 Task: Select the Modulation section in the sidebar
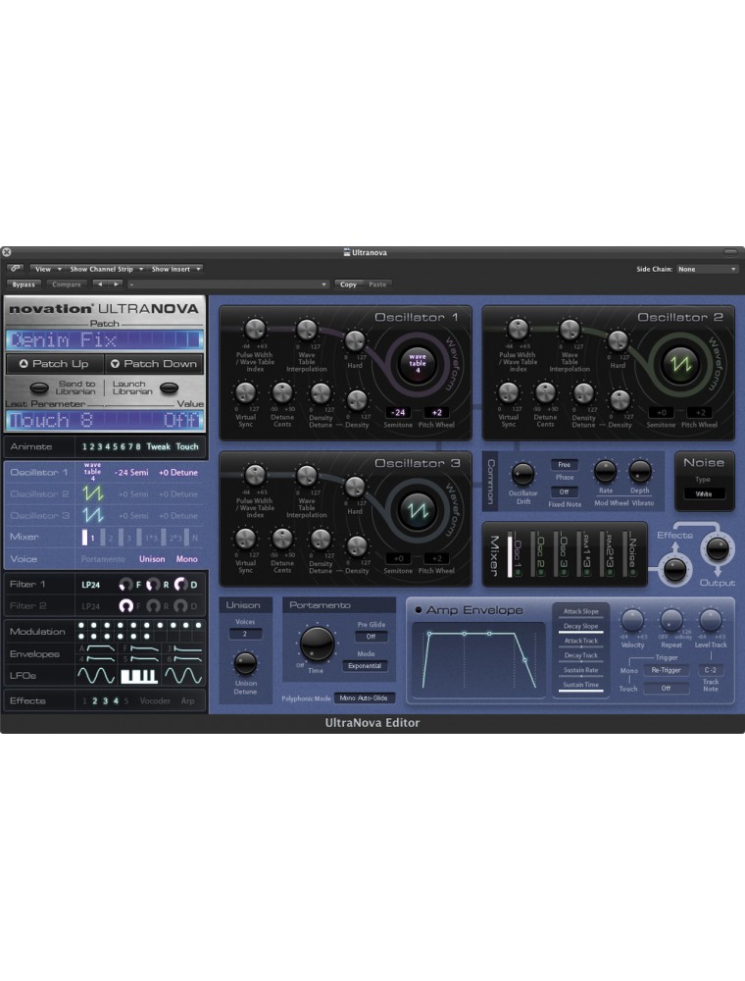coord(105,631)
